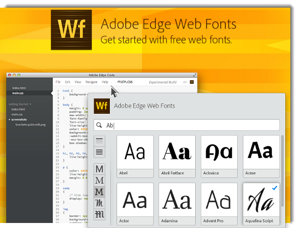Image resolution: width=298 pixels, height=228 pixels.
Task: Open the Edit menu in Edge Code
Action: pyautogui.click(x=67, y=82)
